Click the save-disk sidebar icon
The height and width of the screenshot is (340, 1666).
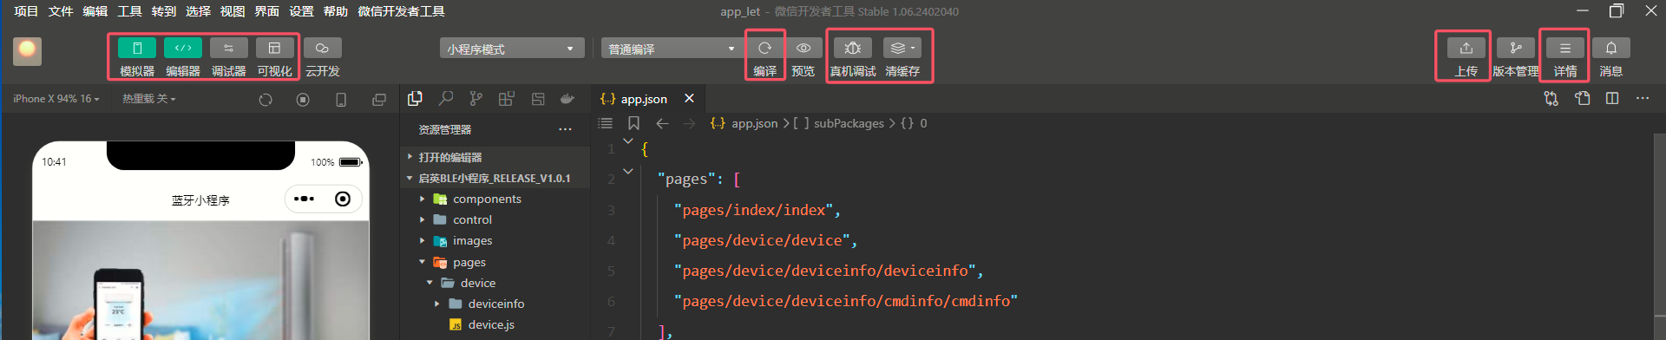pos(537,99)
